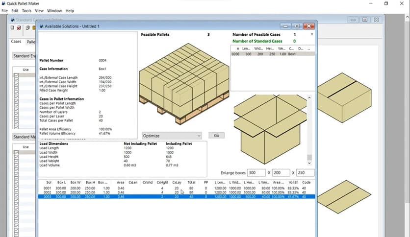
Task: Click the scroll-up arrow at the main window's right edge
Action: [x=408, y=17]
